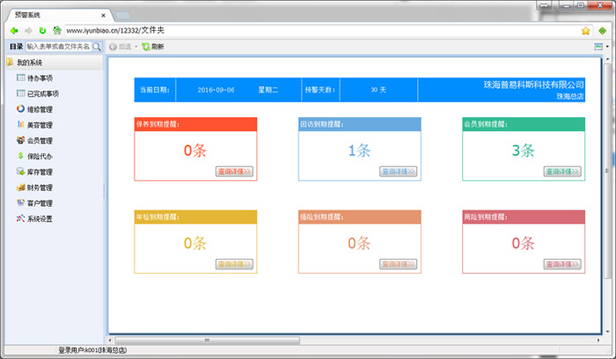Open 会员管理 in the sidebar
This screenshot has height=359, width=616.
pyautogui.click(x=34, y=141)
